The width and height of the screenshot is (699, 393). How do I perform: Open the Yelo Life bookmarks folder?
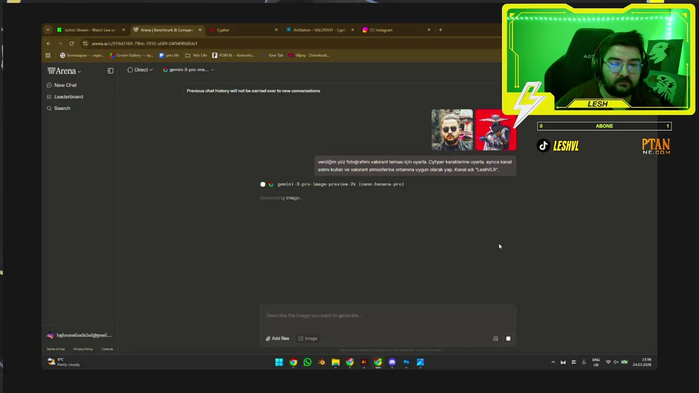[196, 55]
